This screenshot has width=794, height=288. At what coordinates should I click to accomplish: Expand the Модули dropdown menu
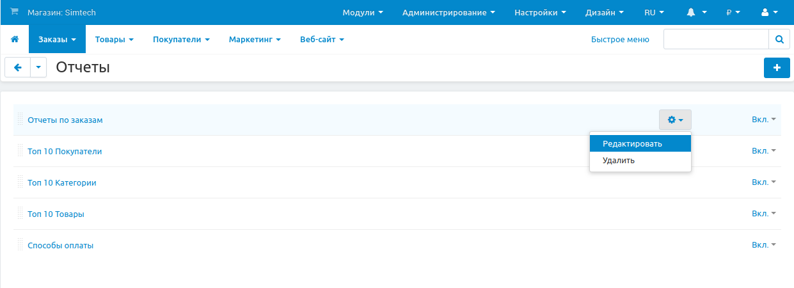pos(363,13)
